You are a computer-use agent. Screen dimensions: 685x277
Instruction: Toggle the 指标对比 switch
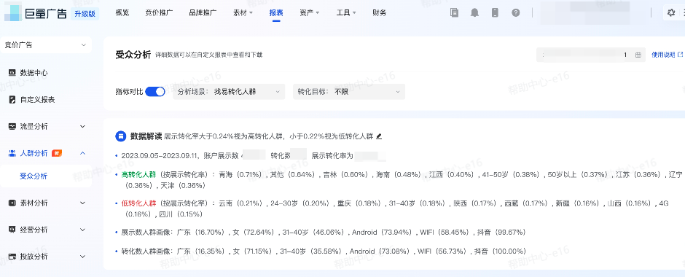[x=155, y=92]
